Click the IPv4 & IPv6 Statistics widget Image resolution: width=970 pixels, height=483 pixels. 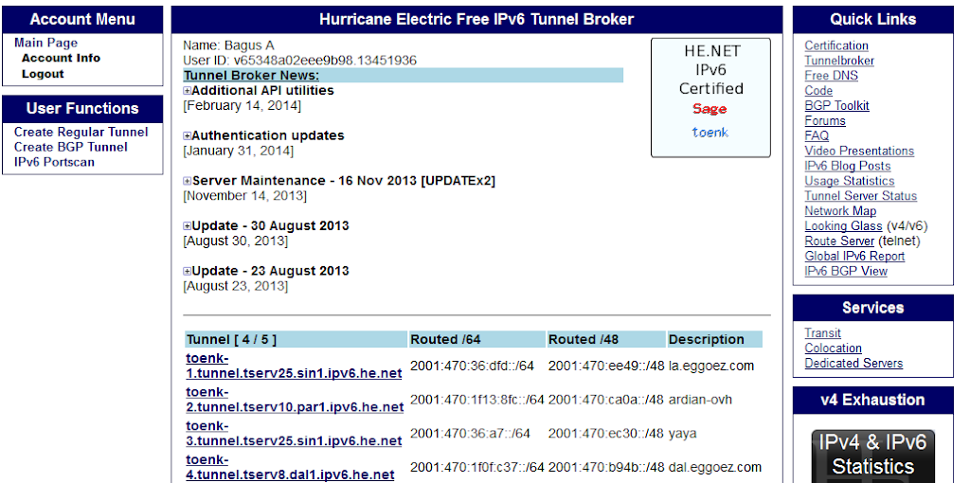point(872,456)
